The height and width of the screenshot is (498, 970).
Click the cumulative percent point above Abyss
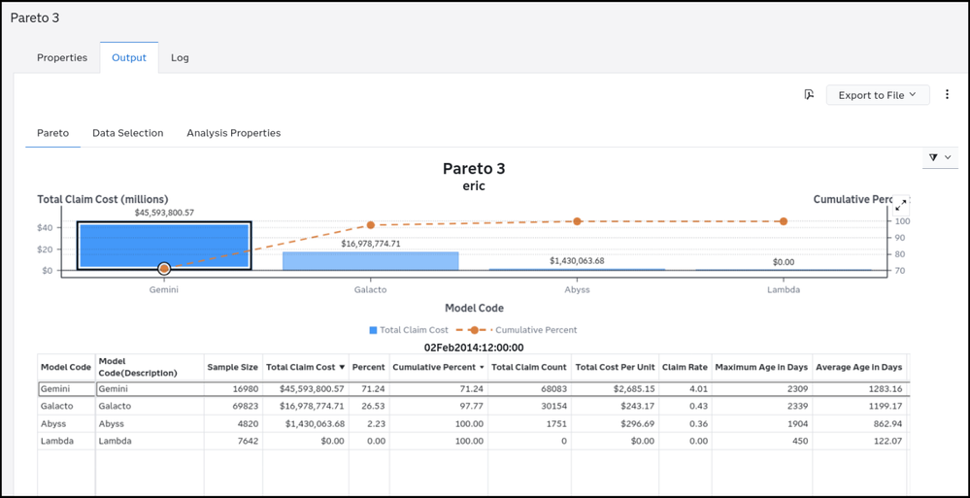577,221
